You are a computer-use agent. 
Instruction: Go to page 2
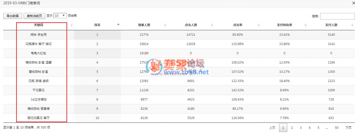292,128
